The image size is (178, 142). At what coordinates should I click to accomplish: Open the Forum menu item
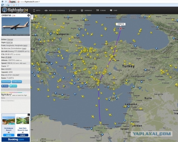103,11
